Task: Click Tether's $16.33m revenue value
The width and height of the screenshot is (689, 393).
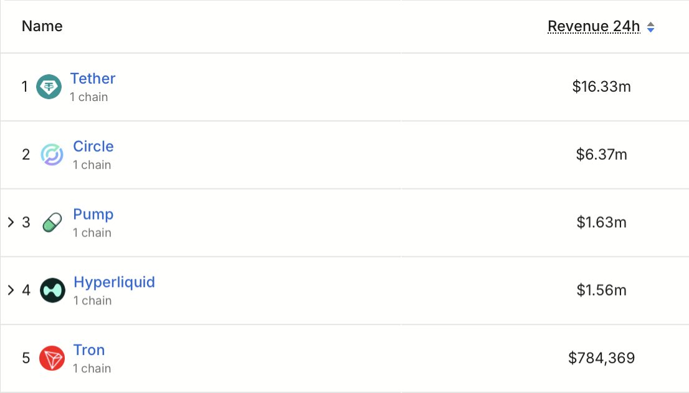Action: click(601, 87)
